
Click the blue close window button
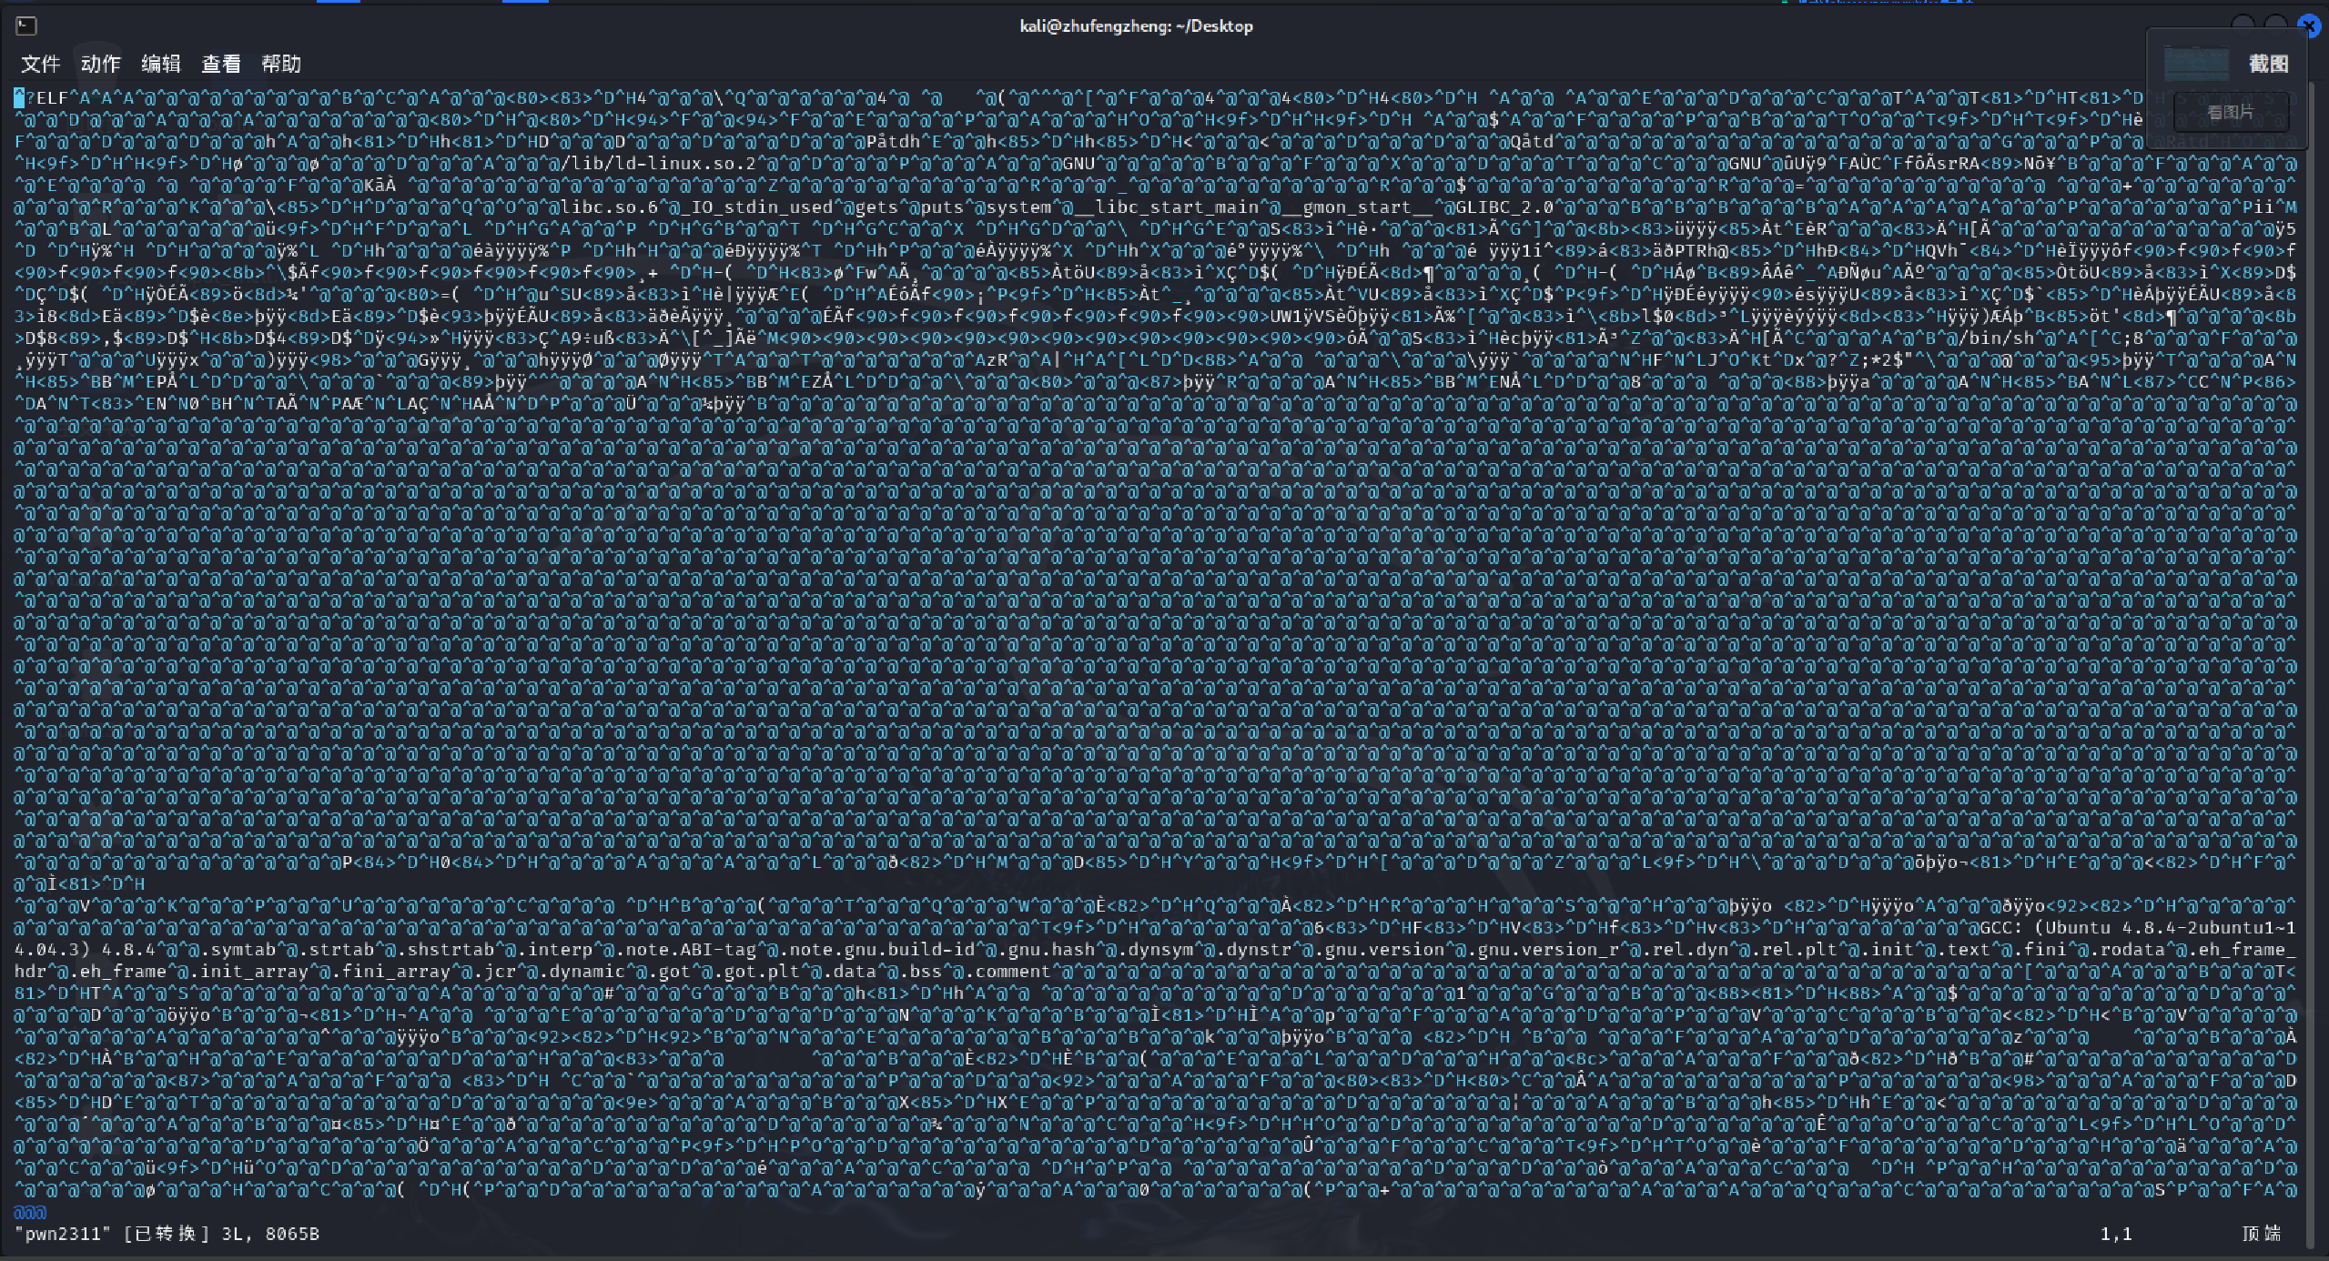[x=2308, y=25]
